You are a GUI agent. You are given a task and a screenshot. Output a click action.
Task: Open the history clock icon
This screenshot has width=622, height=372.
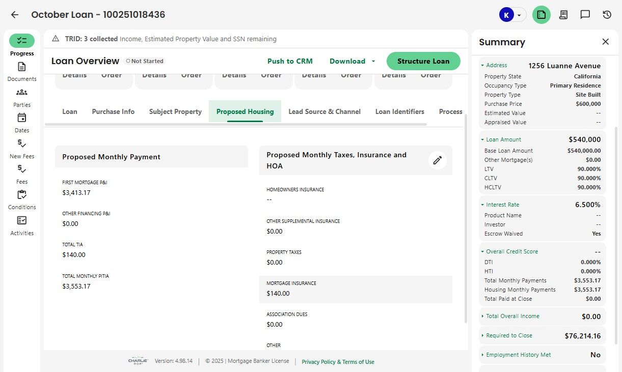click(607, 15)
